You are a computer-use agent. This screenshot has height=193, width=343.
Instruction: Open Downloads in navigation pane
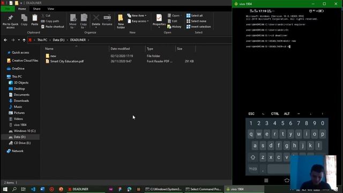(21, 101)
